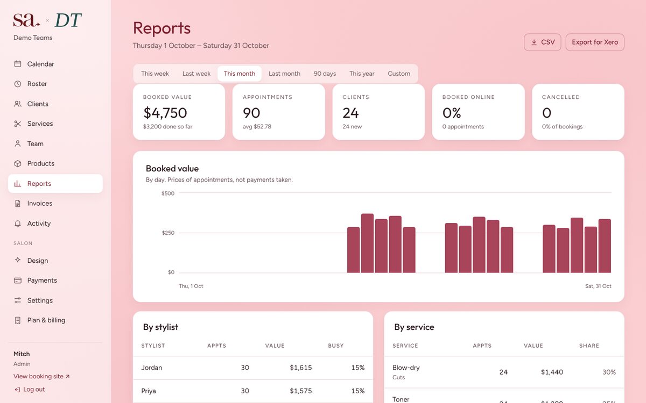This screenshot has height=403, width=646.
Task: Click the Booked Value $4,750 card
Action: 179,112
